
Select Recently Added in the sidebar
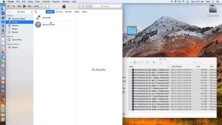19,19
